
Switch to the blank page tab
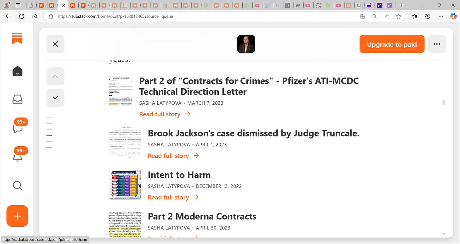click(x=31, y=5)
